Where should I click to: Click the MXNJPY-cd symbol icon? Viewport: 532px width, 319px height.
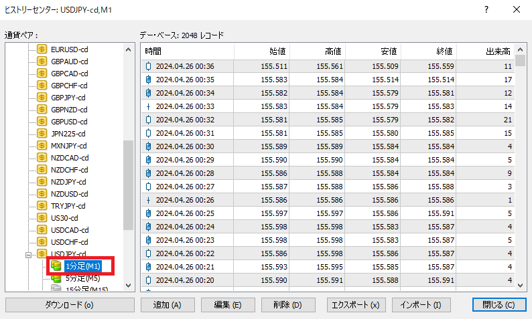(x=42, y=146)
